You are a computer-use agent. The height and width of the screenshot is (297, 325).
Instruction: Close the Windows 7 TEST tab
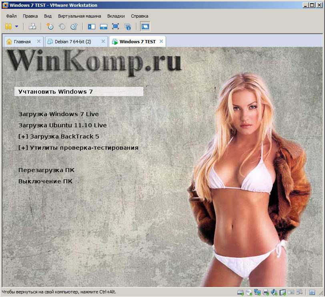coord(161,42)
